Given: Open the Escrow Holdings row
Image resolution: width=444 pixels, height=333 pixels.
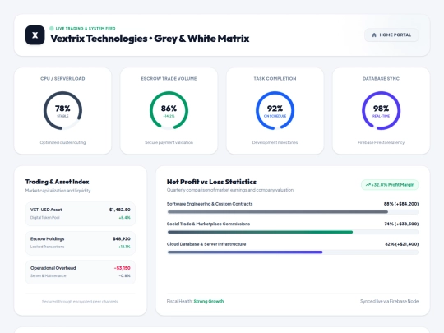Looking at the screenshot, I should coord(81,243).
